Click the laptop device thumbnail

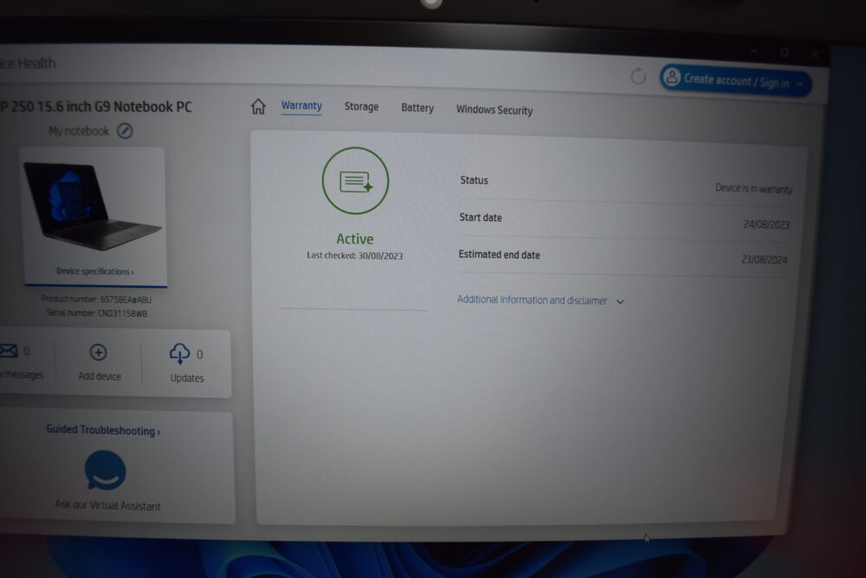93,206
